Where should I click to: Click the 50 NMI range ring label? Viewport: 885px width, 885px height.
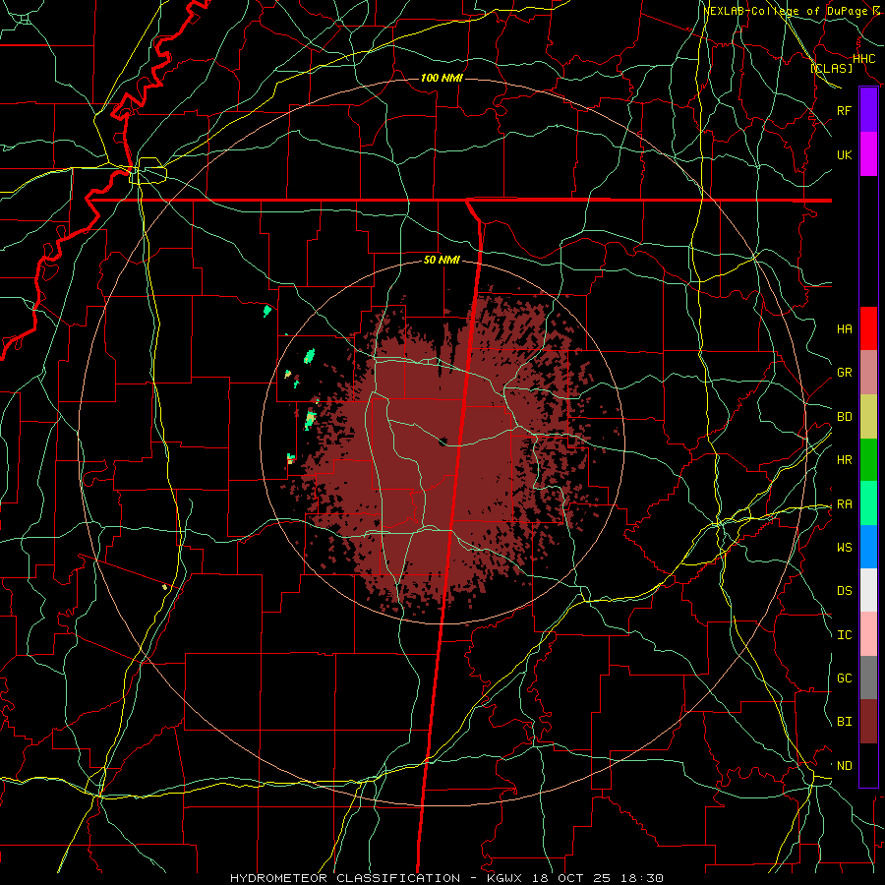point(442,260)
